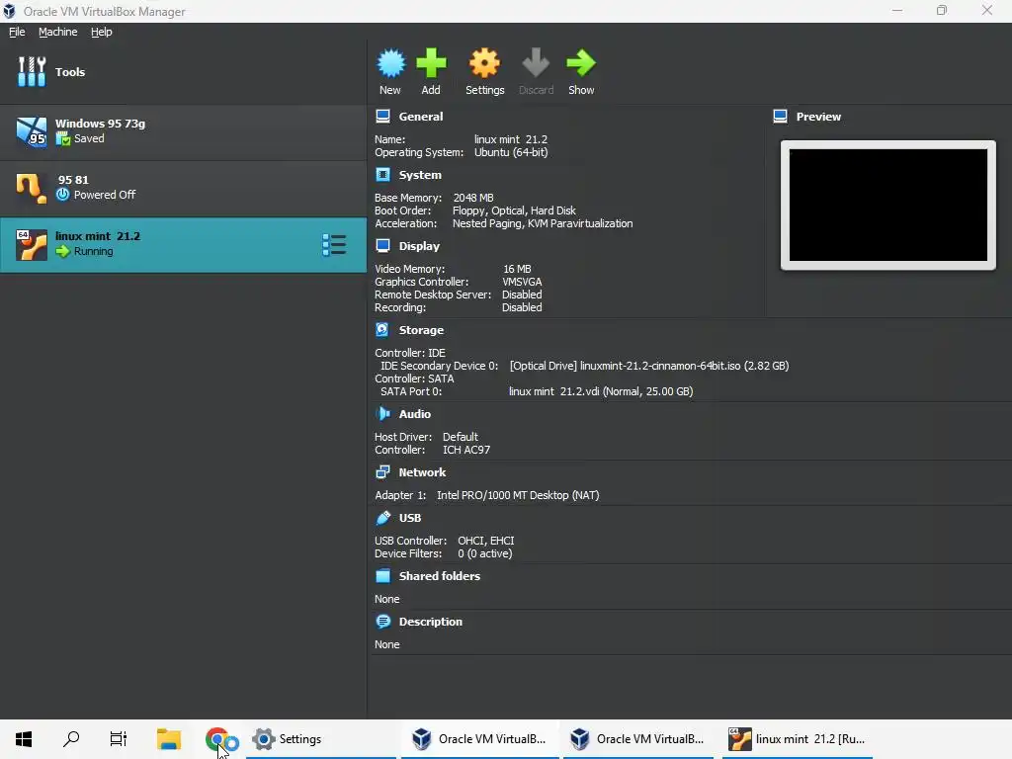Open Task View on the taskbar
The image size is (1012, 759).
119,739
